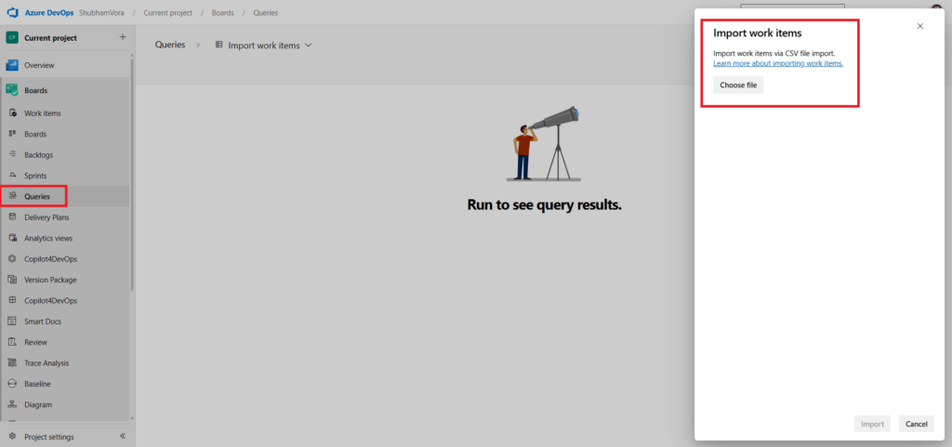Click the plus icon beside Current project
The image size is (952, 447).
click(123, 37)
